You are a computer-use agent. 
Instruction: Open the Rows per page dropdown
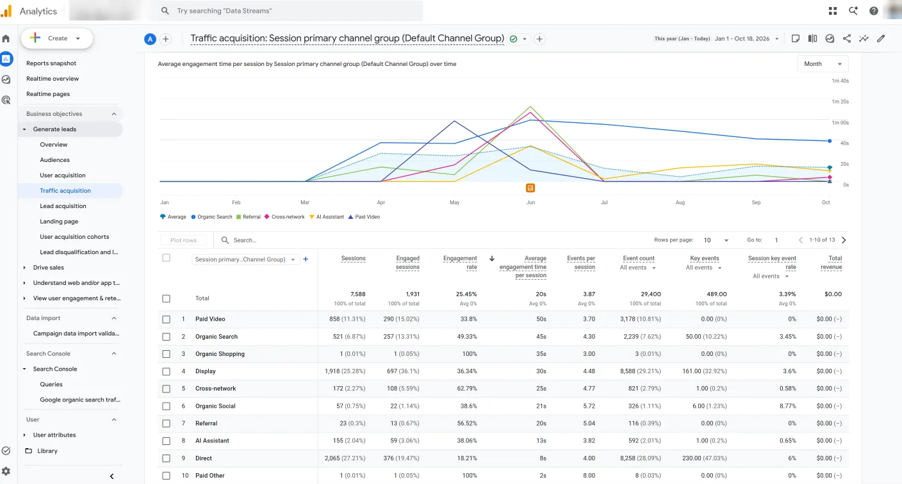pyautogui.click(x=716, y=240)
